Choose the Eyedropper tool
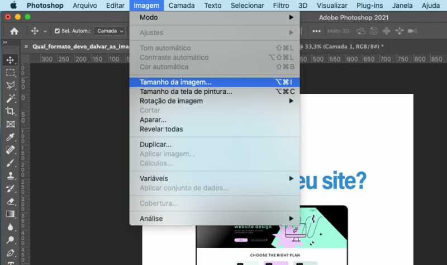The width and height of the screenshot is (447, 265). (10, 137)
